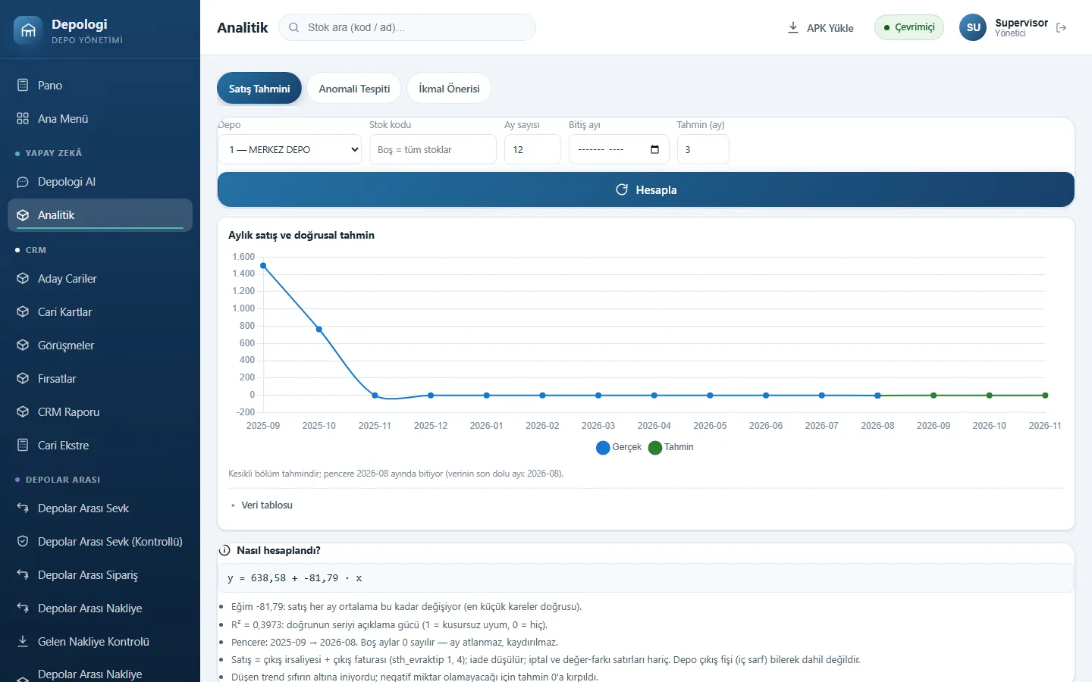The image size is (1092, 682).
Task: Click the Depolar Arası Sipariş transfer icon
Action: pos(23,575)
